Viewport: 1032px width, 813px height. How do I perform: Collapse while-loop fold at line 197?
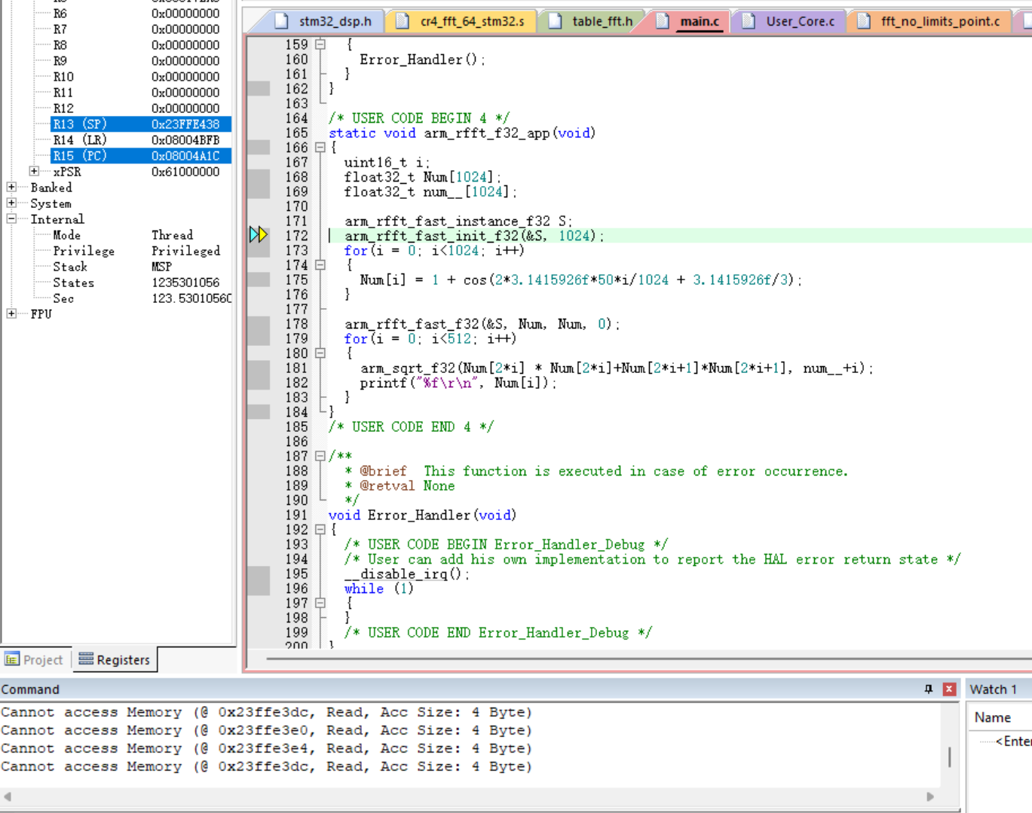point(320,603)
